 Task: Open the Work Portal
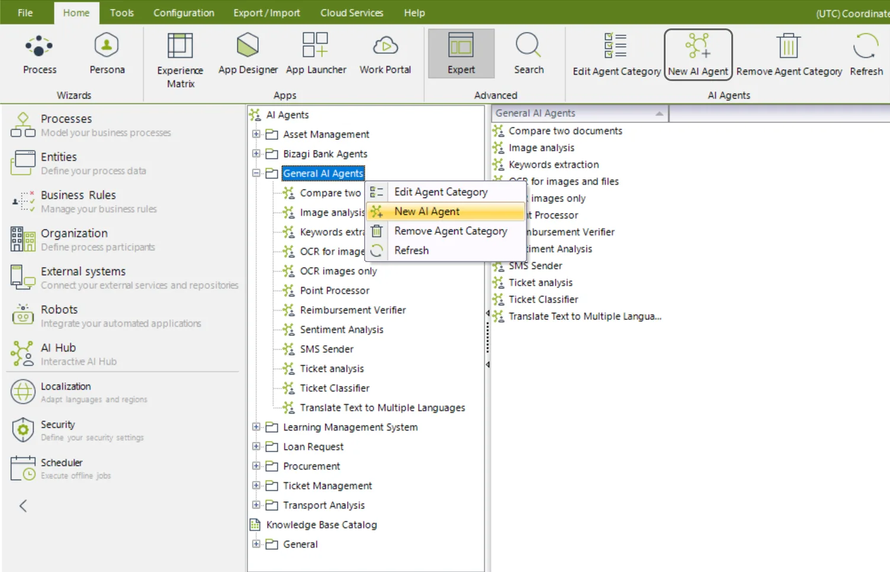[x=385, y=54]
